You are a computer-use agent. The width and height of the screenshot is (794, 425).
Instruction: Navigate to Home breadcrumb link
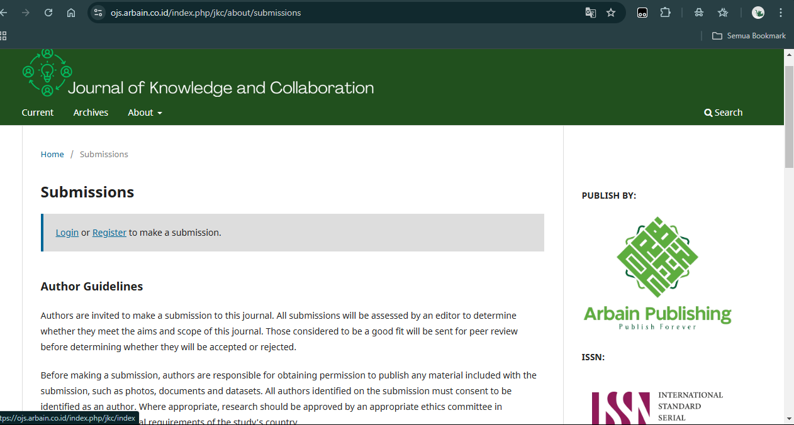pyautogui.click(x=52, y=154)
